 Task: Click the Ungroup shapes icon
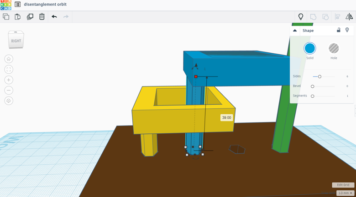[x=325, y=17]
